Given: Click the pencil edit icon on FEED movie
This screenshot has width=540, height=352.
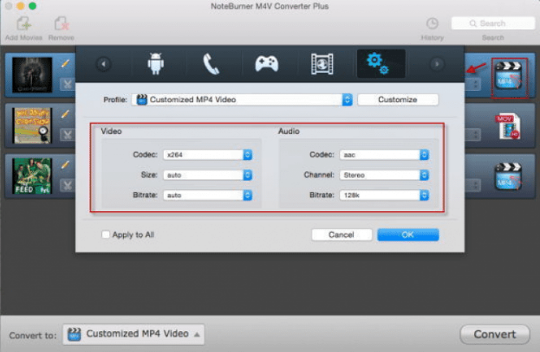Looking at the screenshot, I should coord(65,164).
